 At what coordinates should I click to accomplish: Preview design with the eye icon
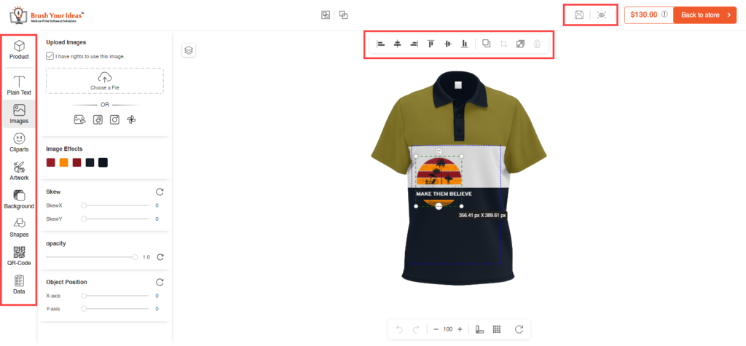(602, 15)
